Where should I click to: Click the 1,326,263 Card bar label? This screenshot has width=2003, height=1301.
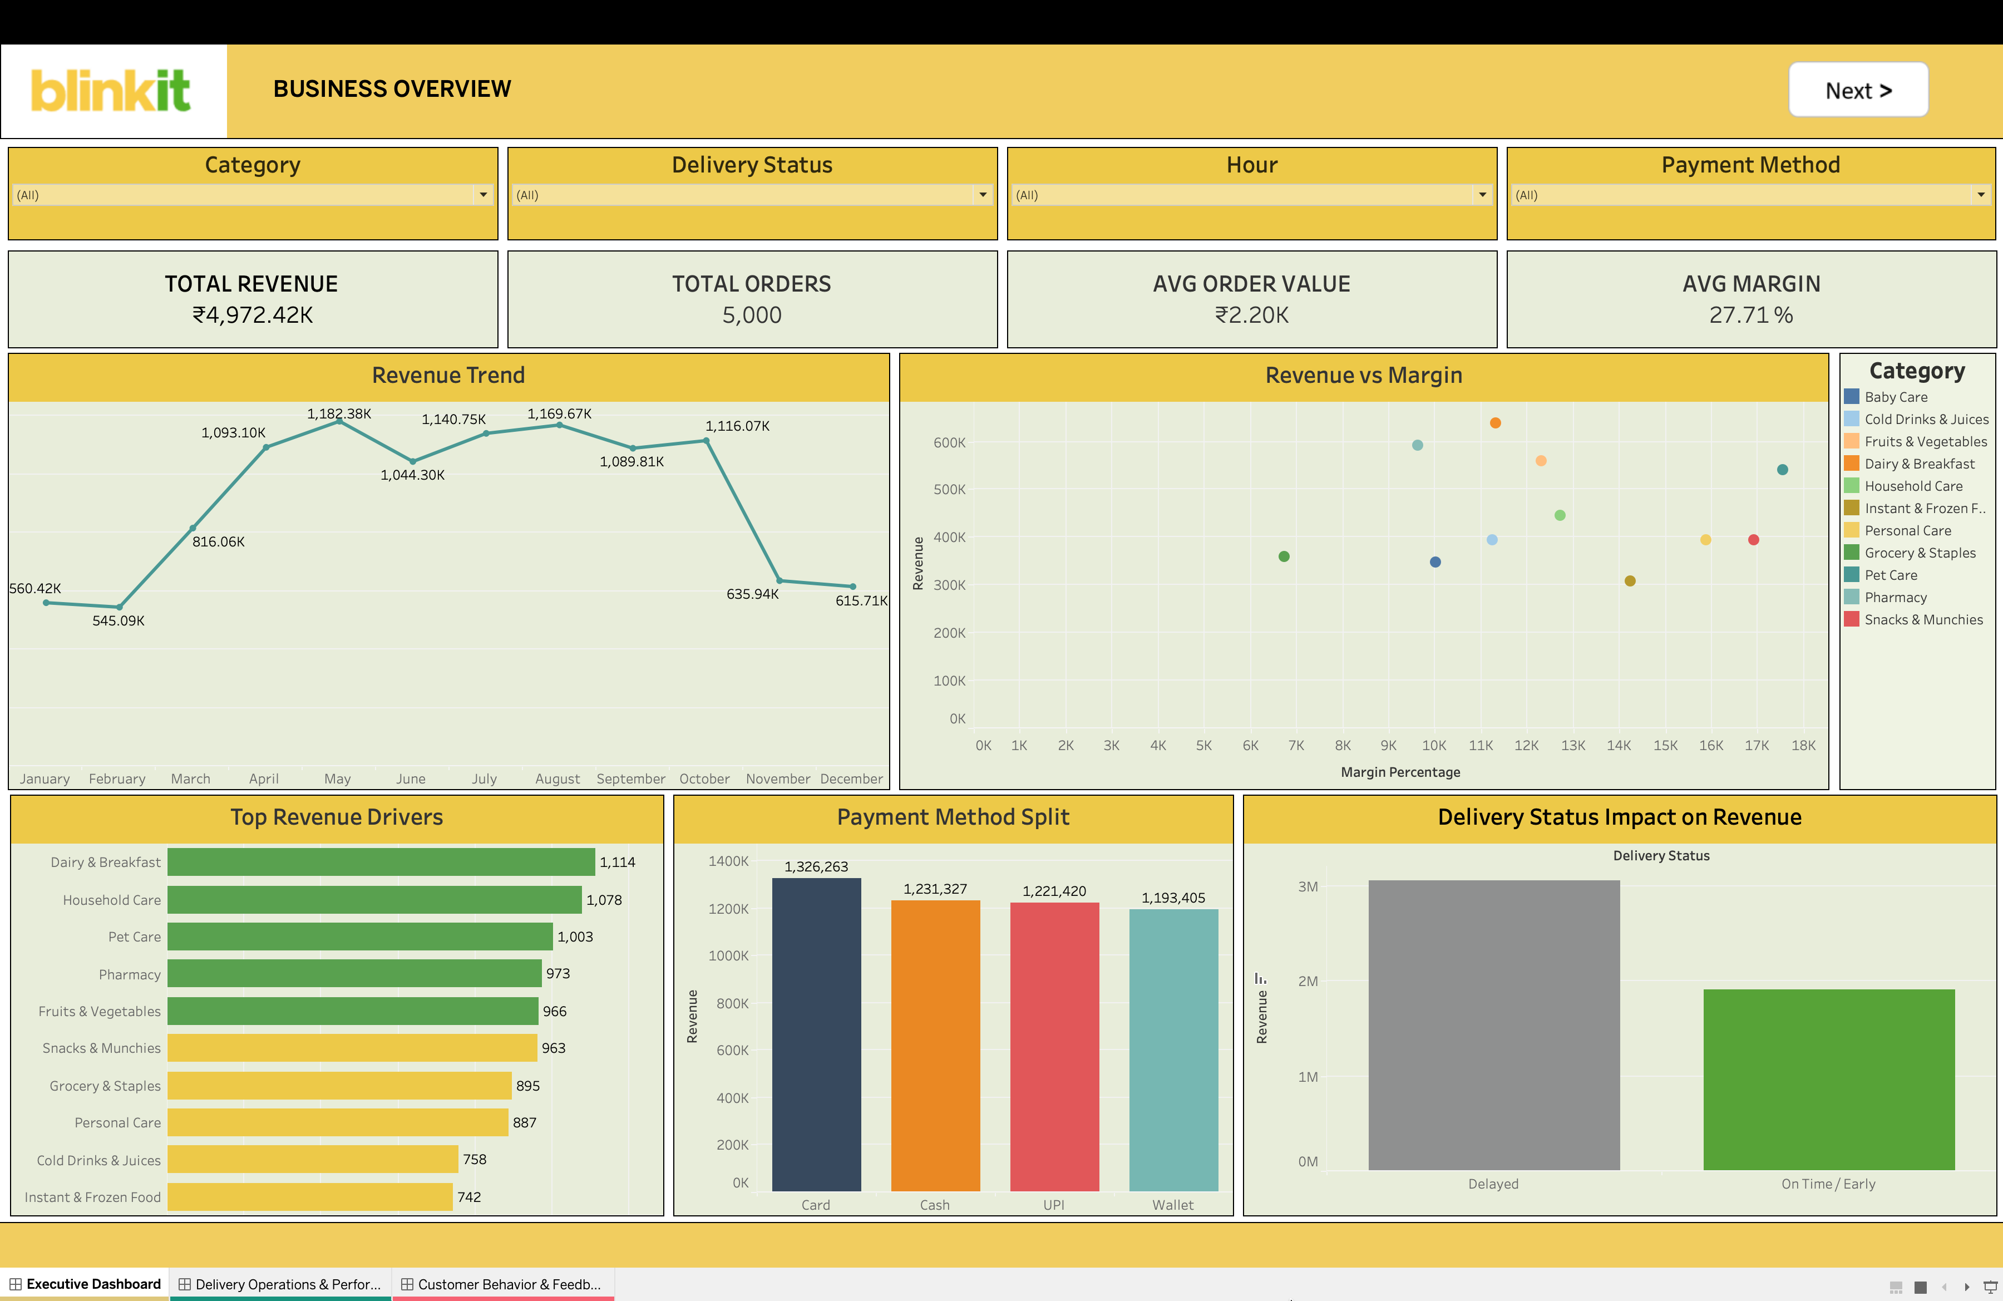coord(816,866)
